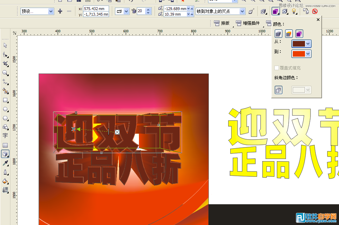Enable 覆盖式填充 checkbox in the color docker
The image size is (339, 225).
[x=276, y=68]
